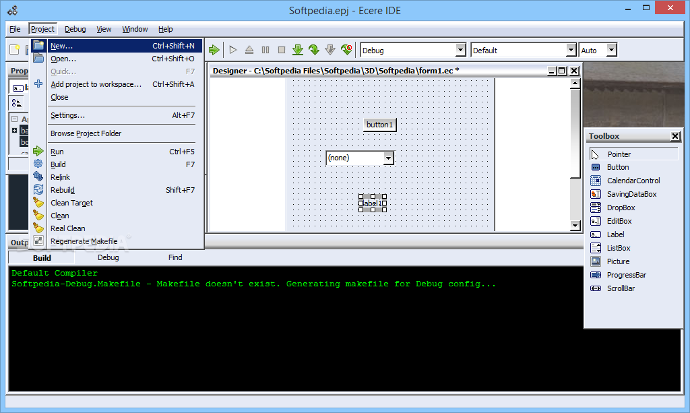Close the Toolbox panel

pyautogui.click(x=675, y=136)
